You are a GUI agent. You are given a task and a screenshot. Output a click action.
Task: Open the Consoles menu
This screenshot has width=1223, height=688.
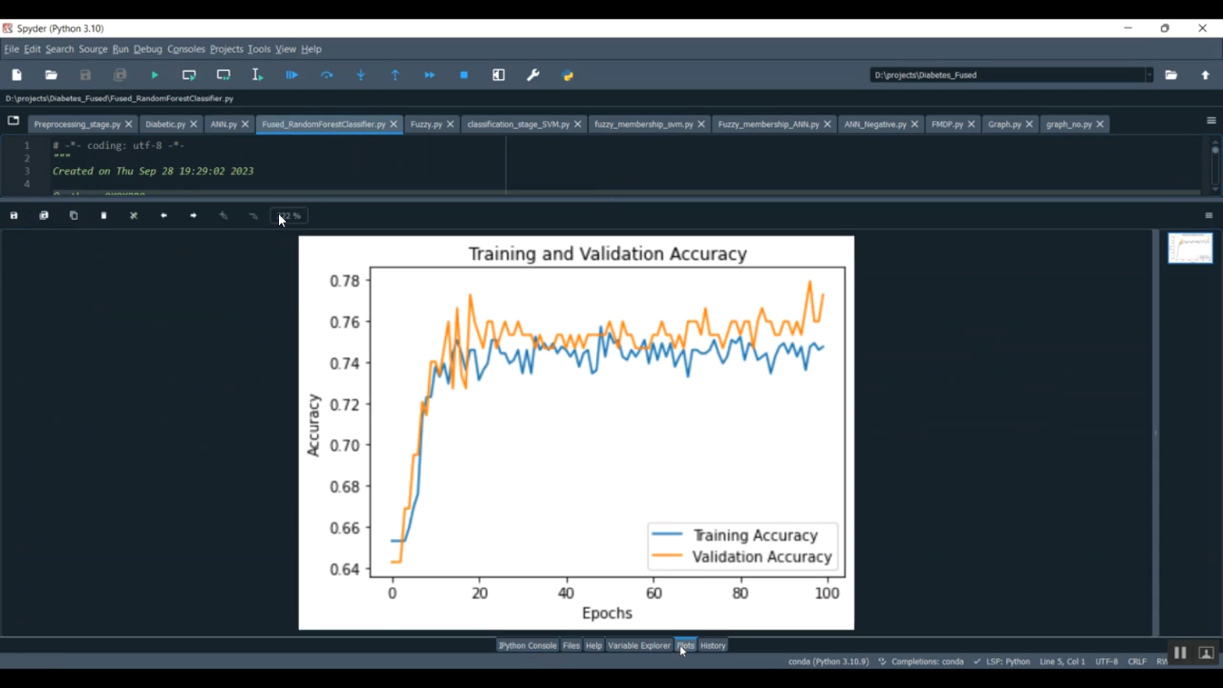point(186,49)
